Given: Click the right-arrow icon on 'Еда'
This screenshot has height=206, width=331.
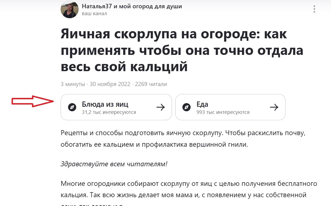Looking at the screenshot, I should [x=275, y=107].
